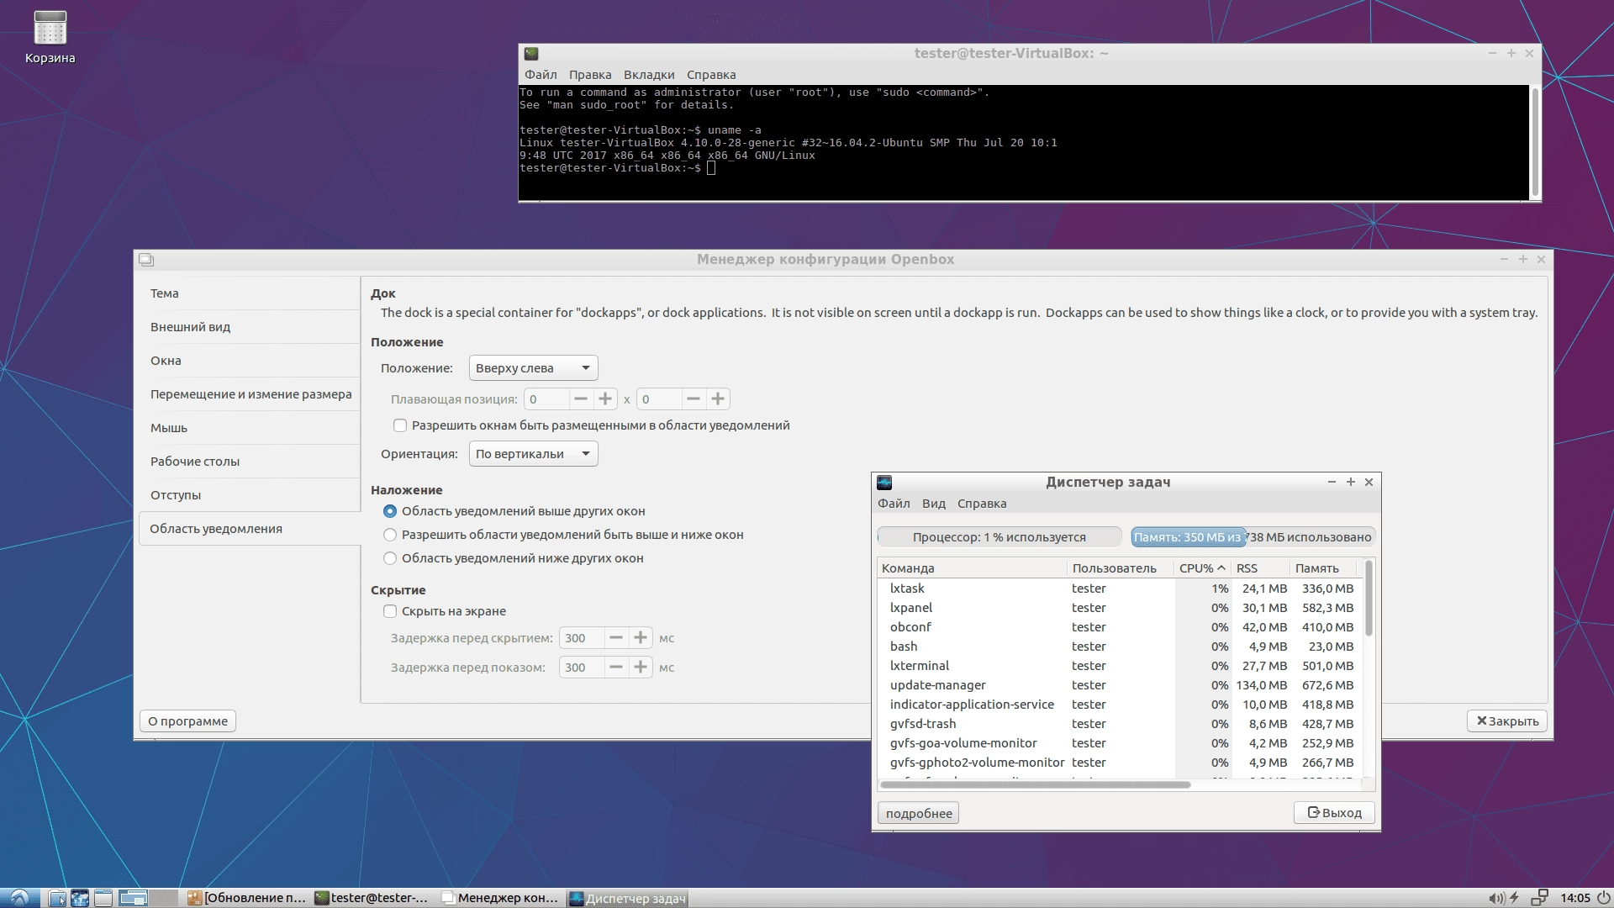Select Окна in Openbox sidebar
Image resolution: width=1614 pixels, height=908 pixels.
(x=249, y=361)
